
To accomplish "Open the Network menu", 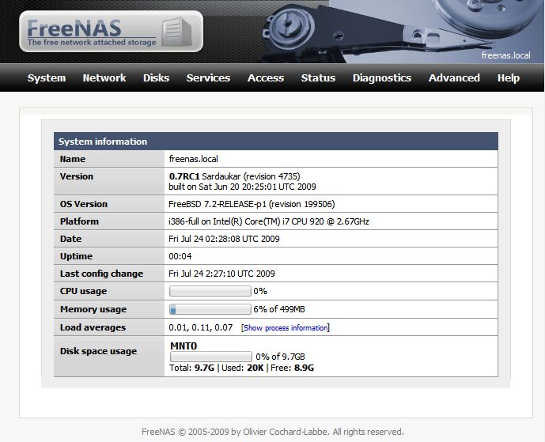I will [104, 77].
